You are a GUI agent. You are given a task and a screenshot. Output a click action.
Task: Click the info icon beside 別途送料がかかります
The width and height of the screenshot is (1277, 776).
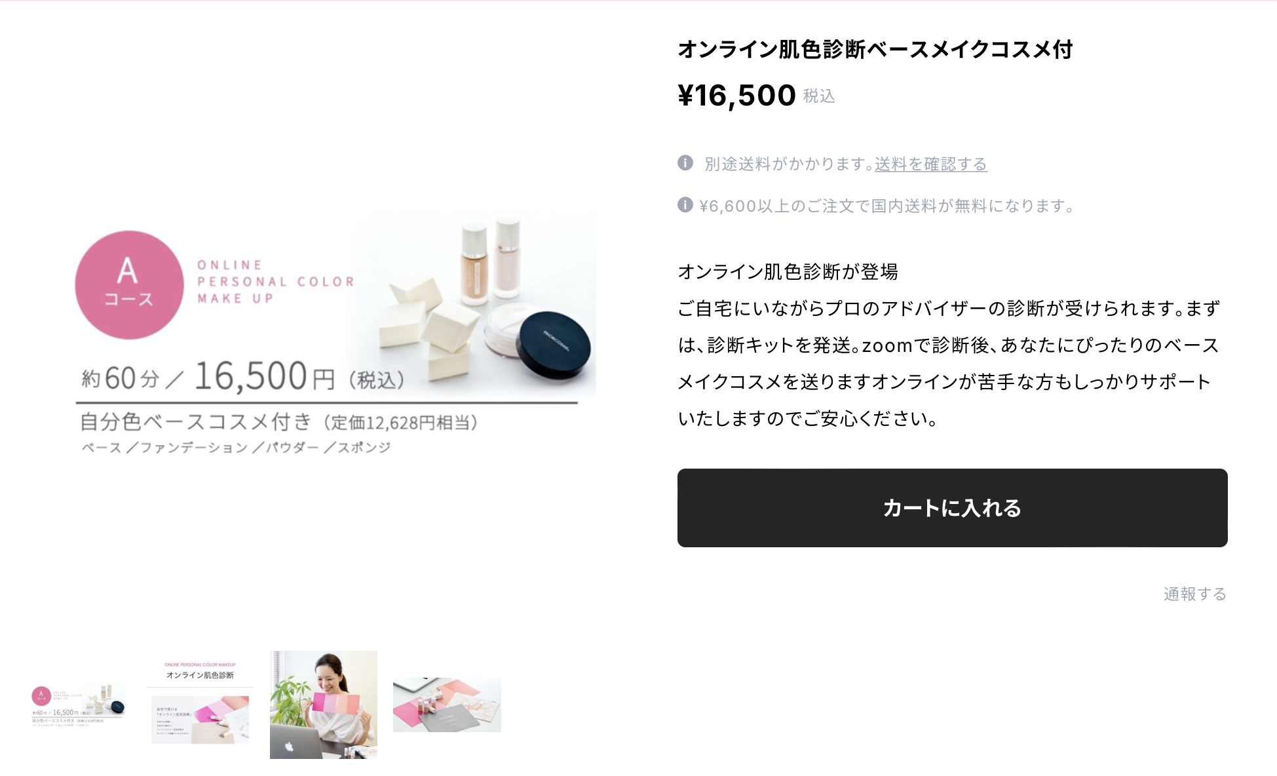[x=685, y=163]
